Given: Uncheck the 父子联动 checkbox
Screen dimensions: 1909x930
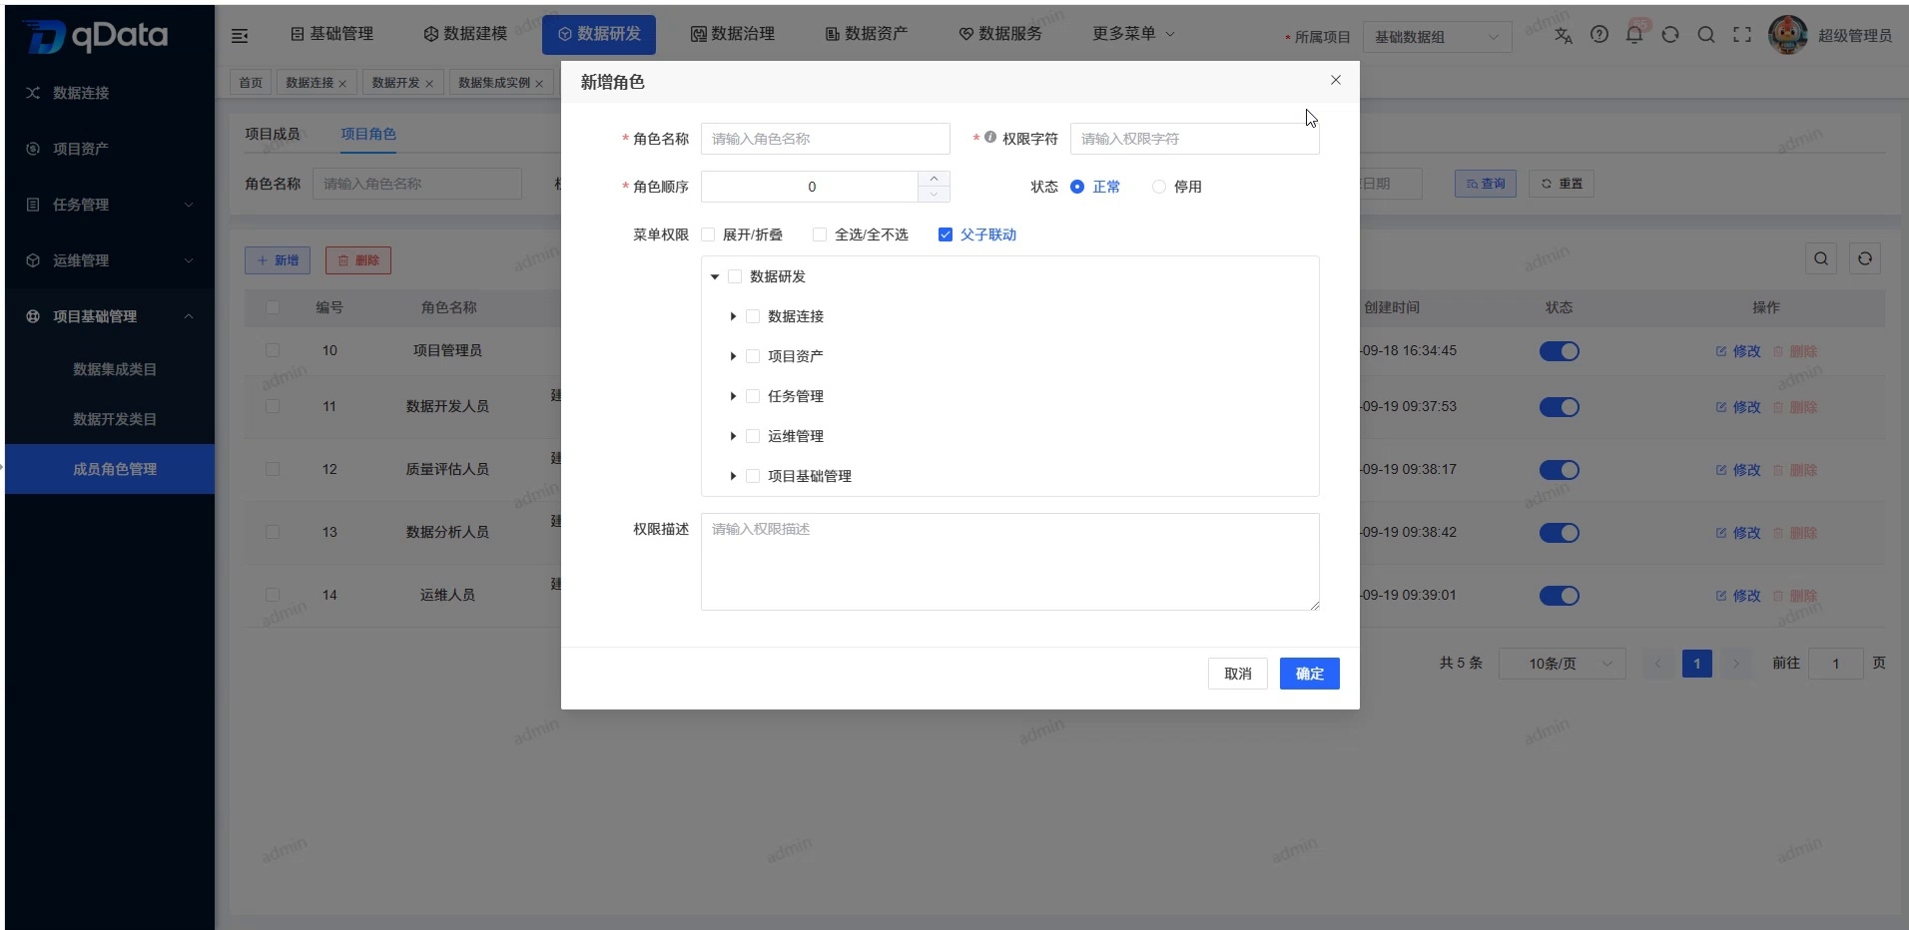Looking at the screenshot, I should 946,234.
